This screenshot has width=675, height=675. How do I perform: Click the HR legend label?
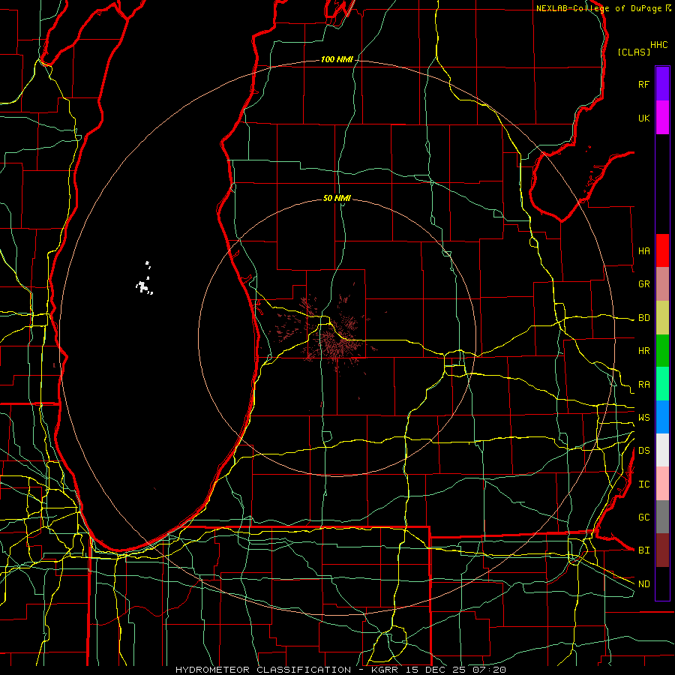click(643, 351)
